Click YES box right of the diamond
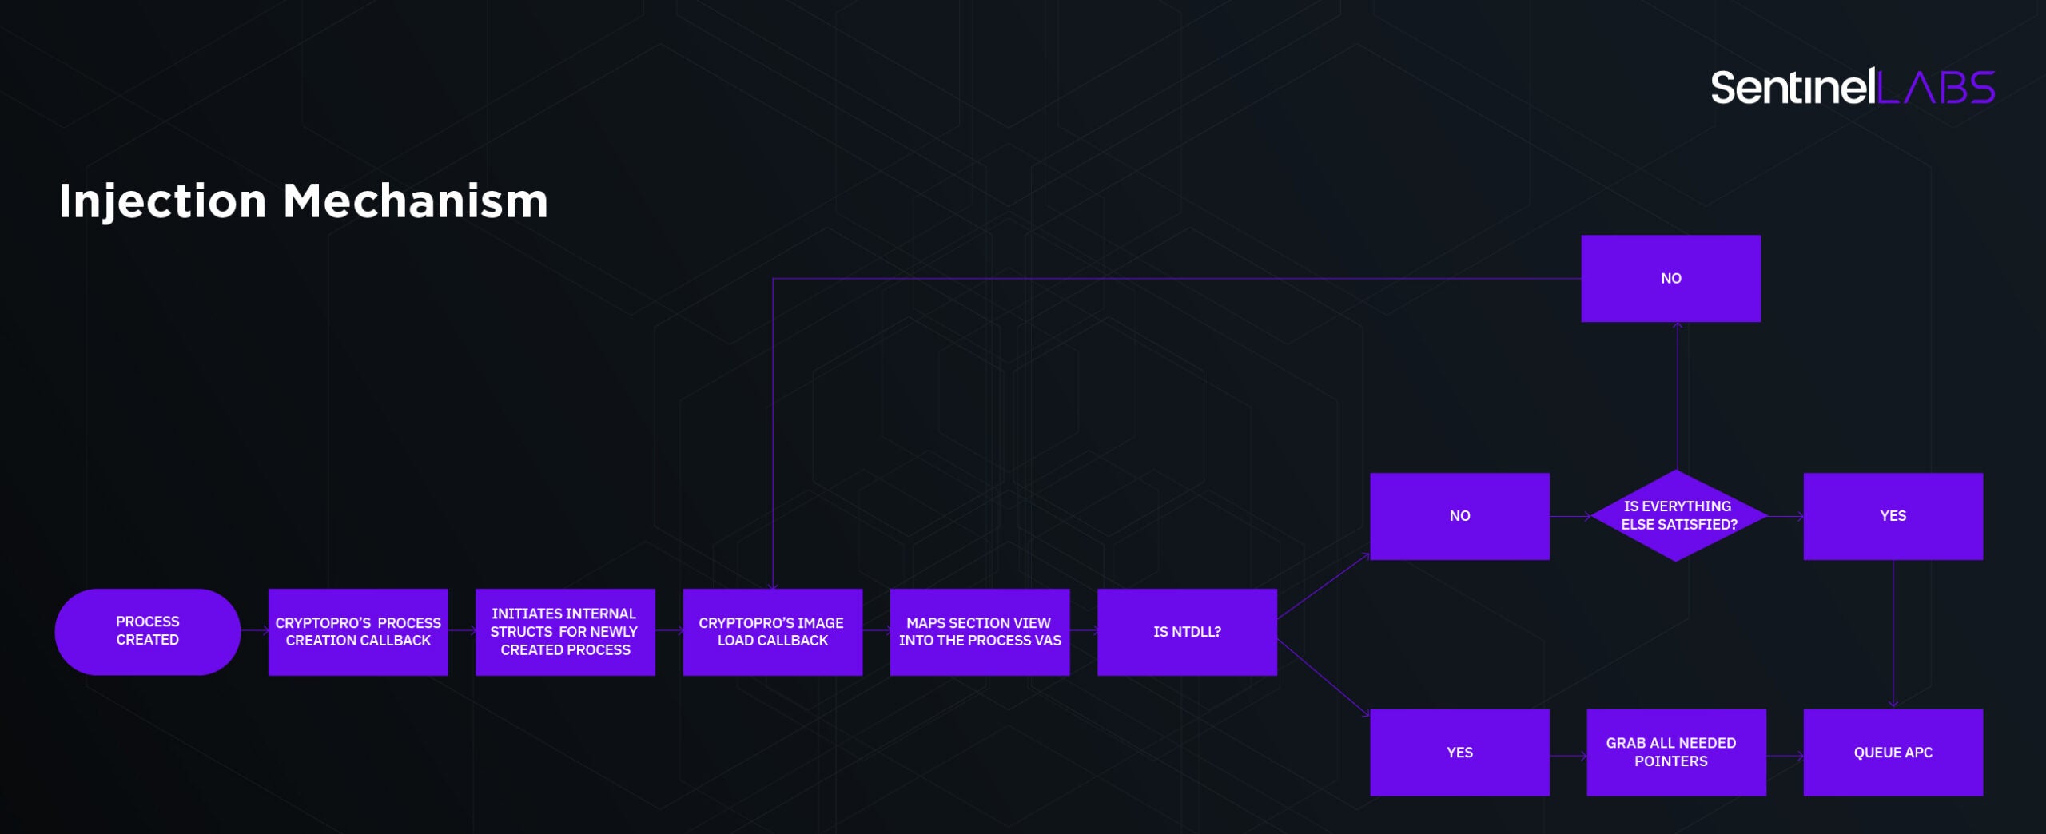Screen dimensions: 2046x834 [1893, 516]
